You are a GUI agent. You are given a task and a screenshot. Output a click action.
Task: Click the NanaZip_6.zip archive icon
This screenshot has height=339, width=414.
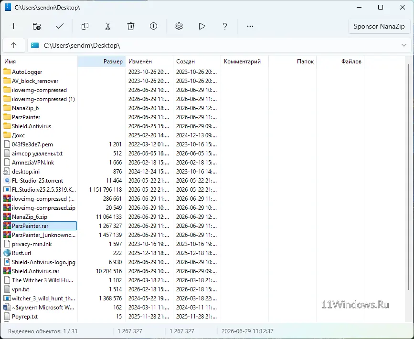pos(7,216)
